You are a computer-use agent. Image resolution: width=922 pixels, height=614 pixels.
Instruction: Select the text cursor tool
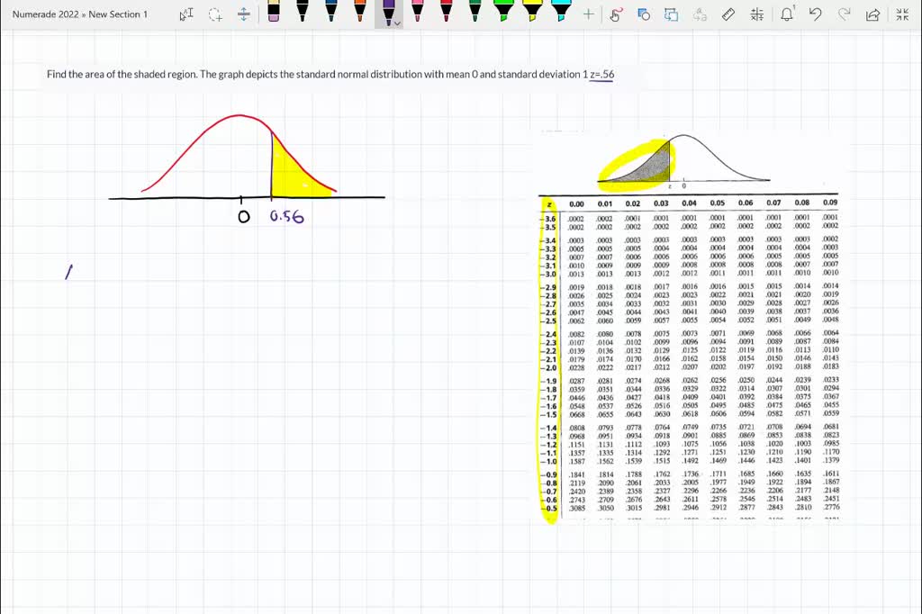coord(186,14)
